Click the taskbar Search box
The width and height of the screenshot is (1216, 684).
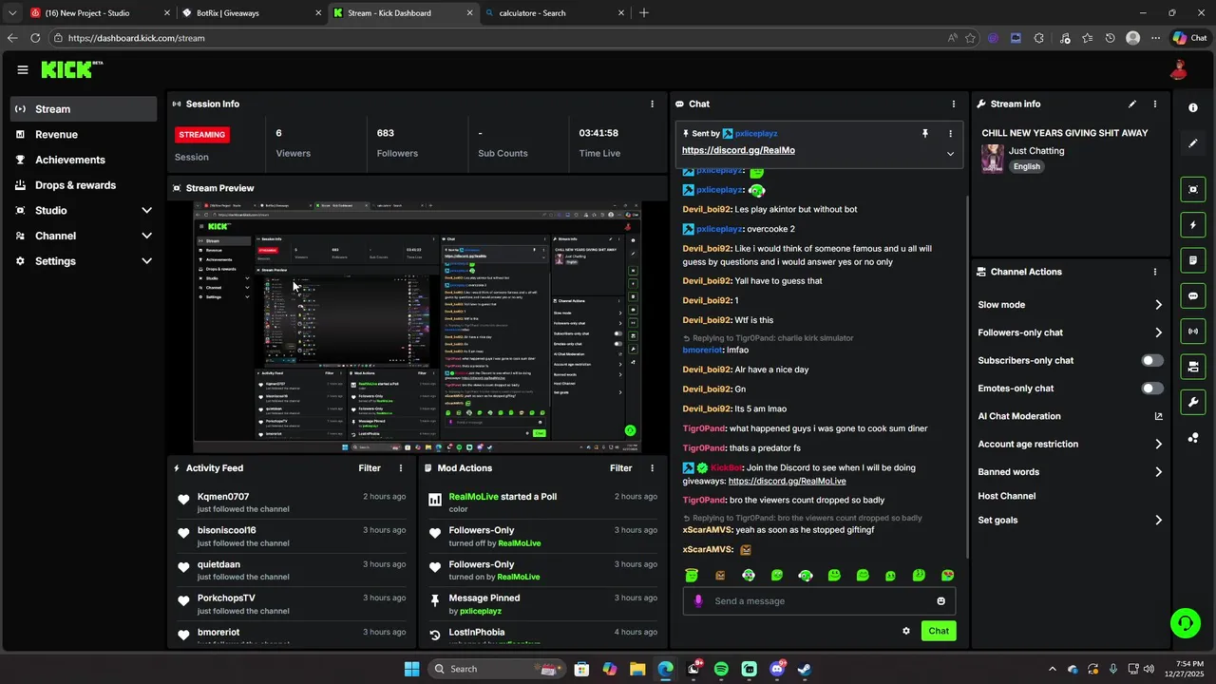coord(497,669)
